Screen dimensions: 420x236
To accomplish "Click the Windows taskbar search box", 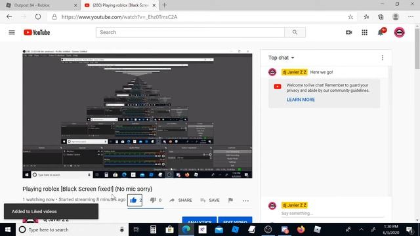I will coord(72,229).
